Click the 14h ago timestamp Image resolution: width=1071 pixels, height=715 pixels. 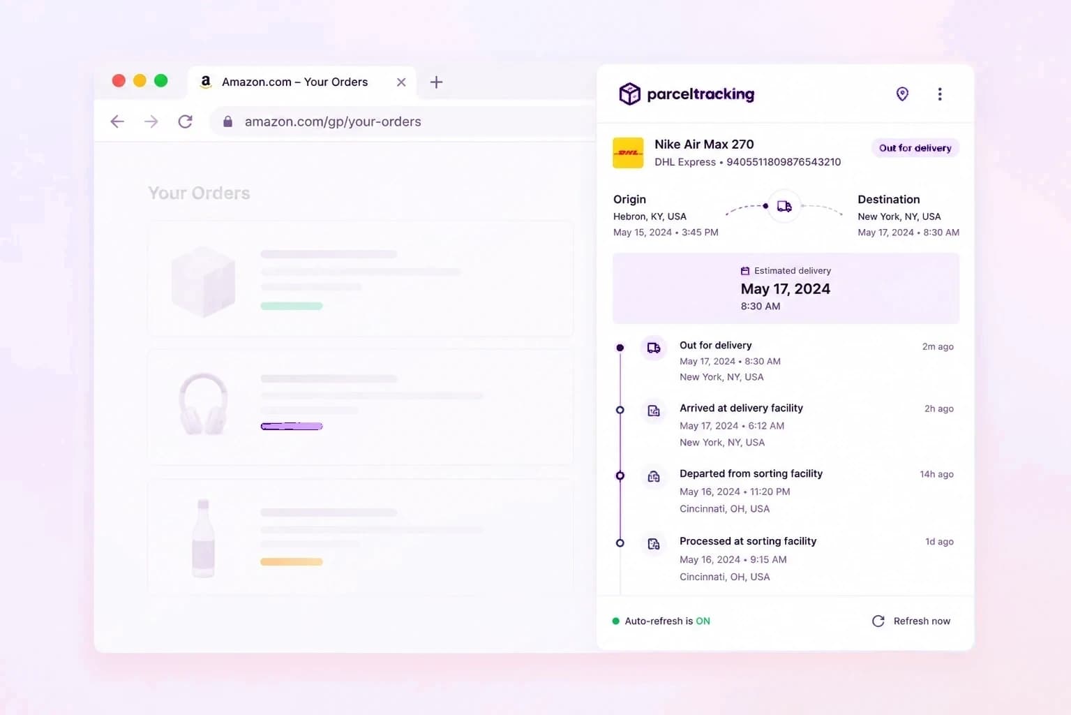[936, 474]
